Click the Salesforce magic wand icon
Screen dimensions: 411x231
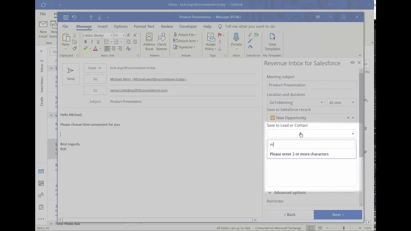click(250, 41)
